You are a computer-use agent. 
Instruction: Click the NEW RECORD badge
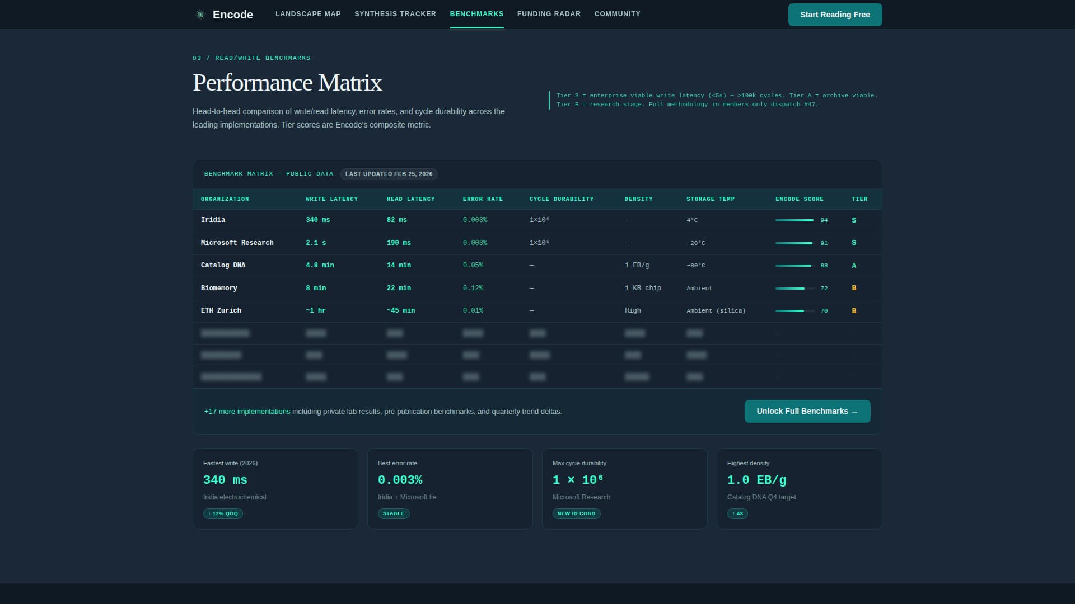coord(576,513)
